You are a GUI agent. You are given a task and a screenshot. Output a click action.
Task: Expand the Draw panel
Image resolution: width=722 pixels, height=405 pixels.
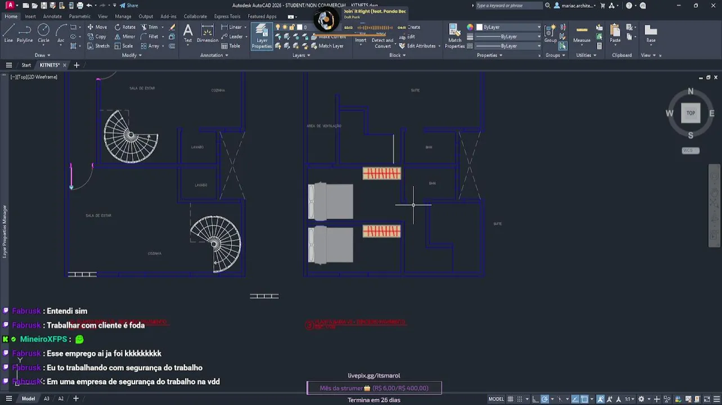pyautogui.click(x=42, y=55)
